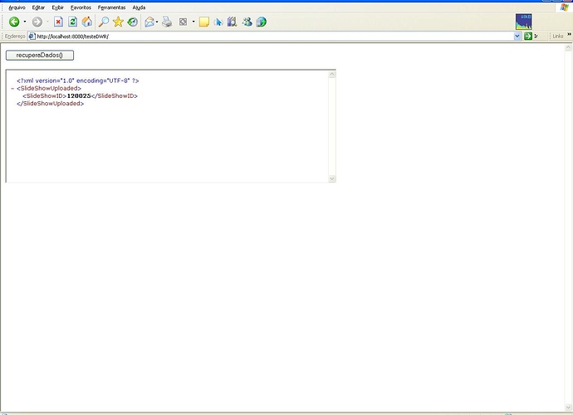Click the green Ir go button
Image resolution: width=573 pixels, height=415 pixels.
(x=531, y=37)
